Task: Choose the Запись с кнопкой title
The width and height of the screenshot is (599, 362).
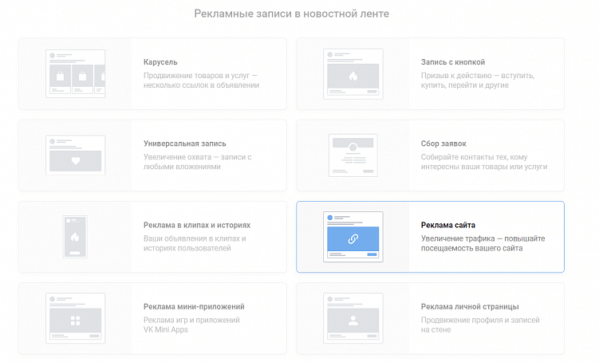Action: click(453, 62)
